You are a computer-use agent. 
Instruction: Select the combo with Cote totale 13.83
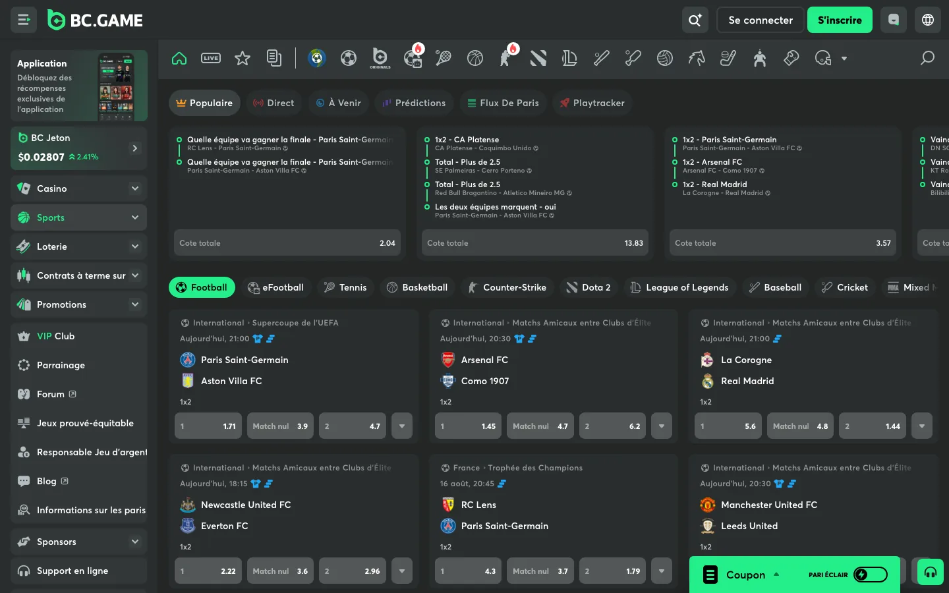535,243
